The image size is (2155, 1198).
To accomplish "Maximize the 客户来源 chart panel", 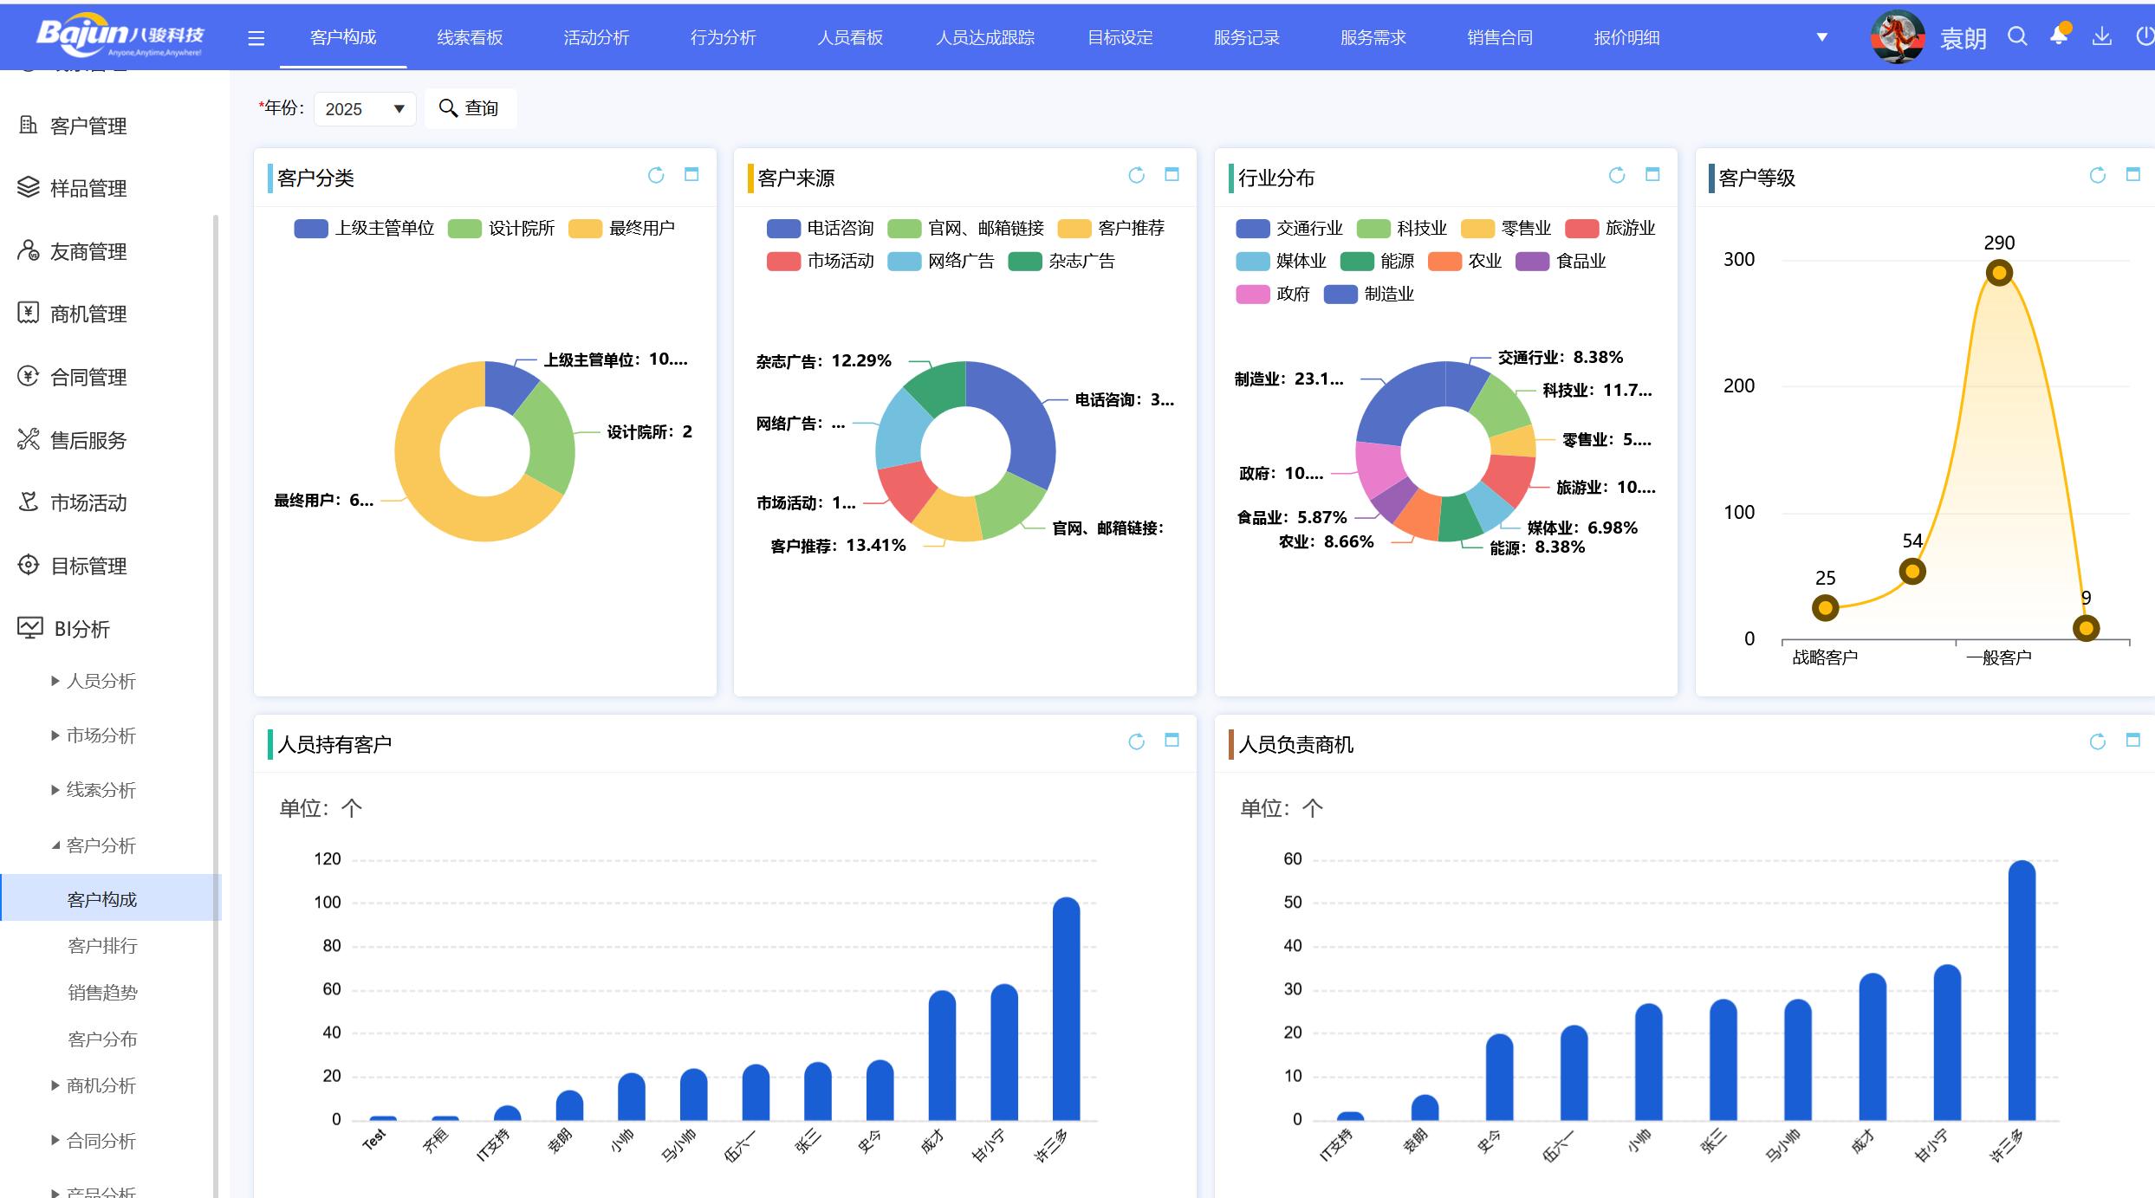I will click(1172, 175).
